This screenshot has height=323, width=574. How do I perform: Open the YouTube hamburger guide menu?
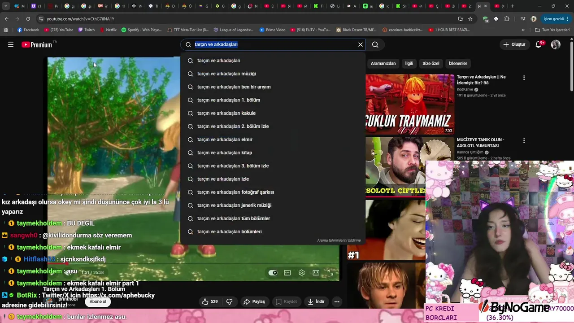pos(11,44)
